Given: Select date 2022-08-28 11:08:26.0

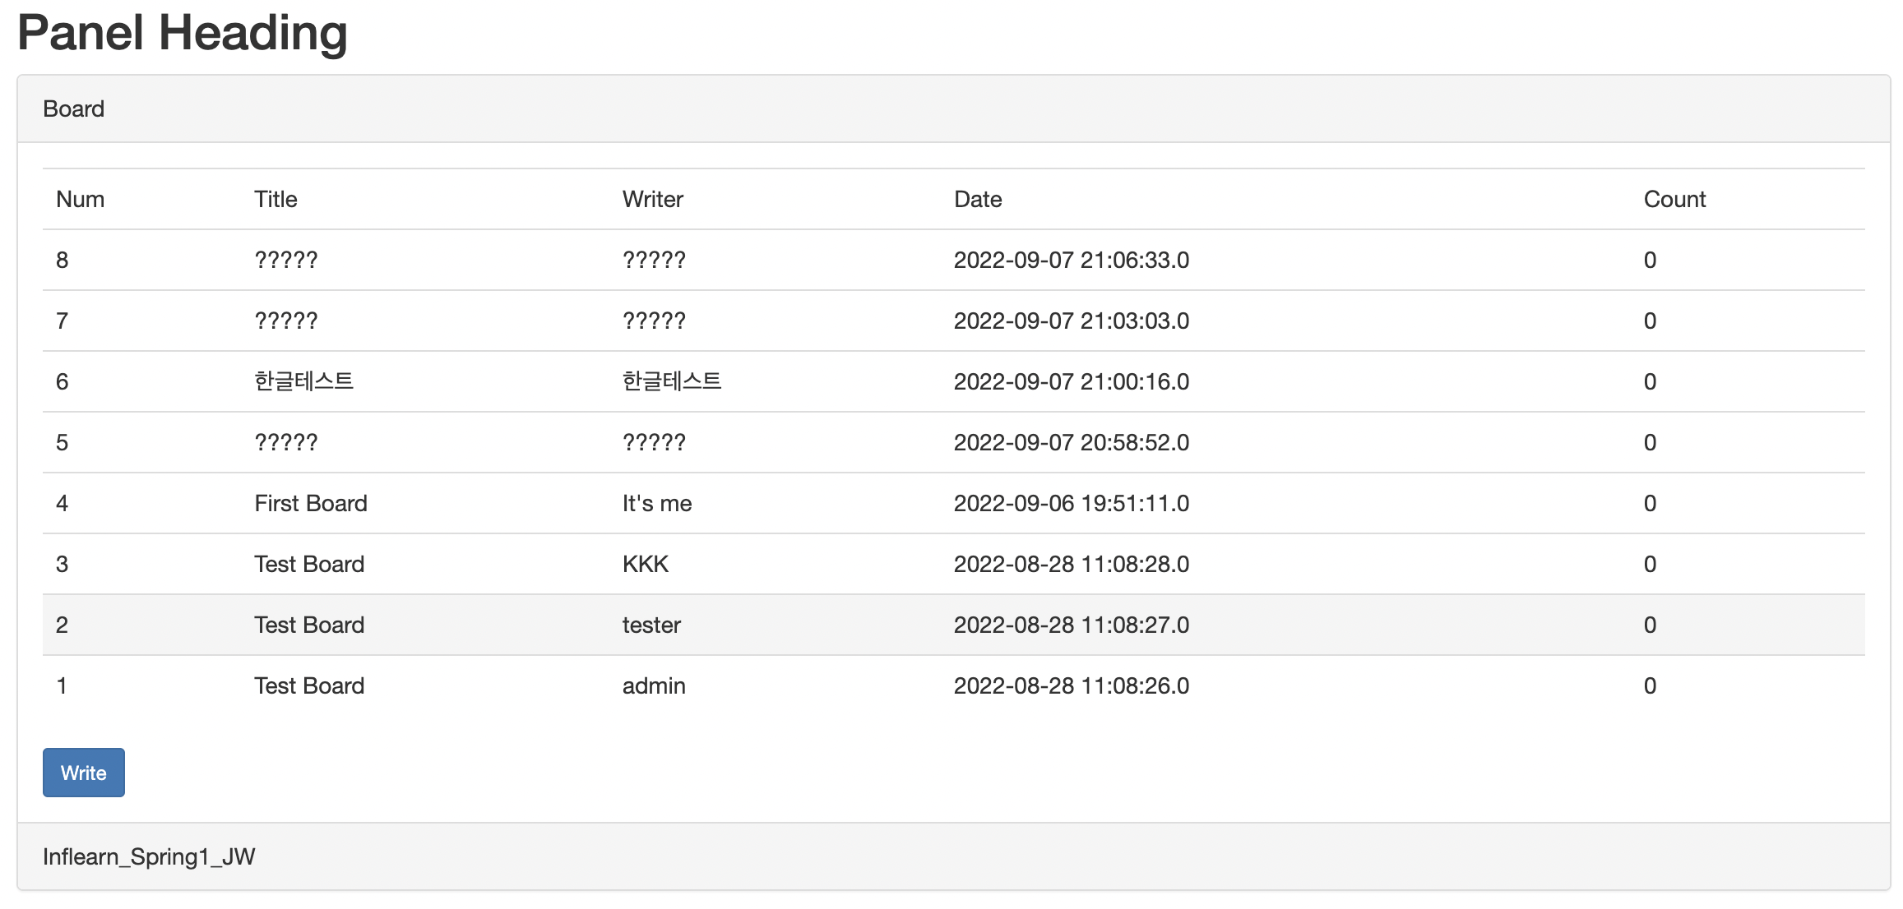Looking at the screenshot, I should tap(1072, 685).
